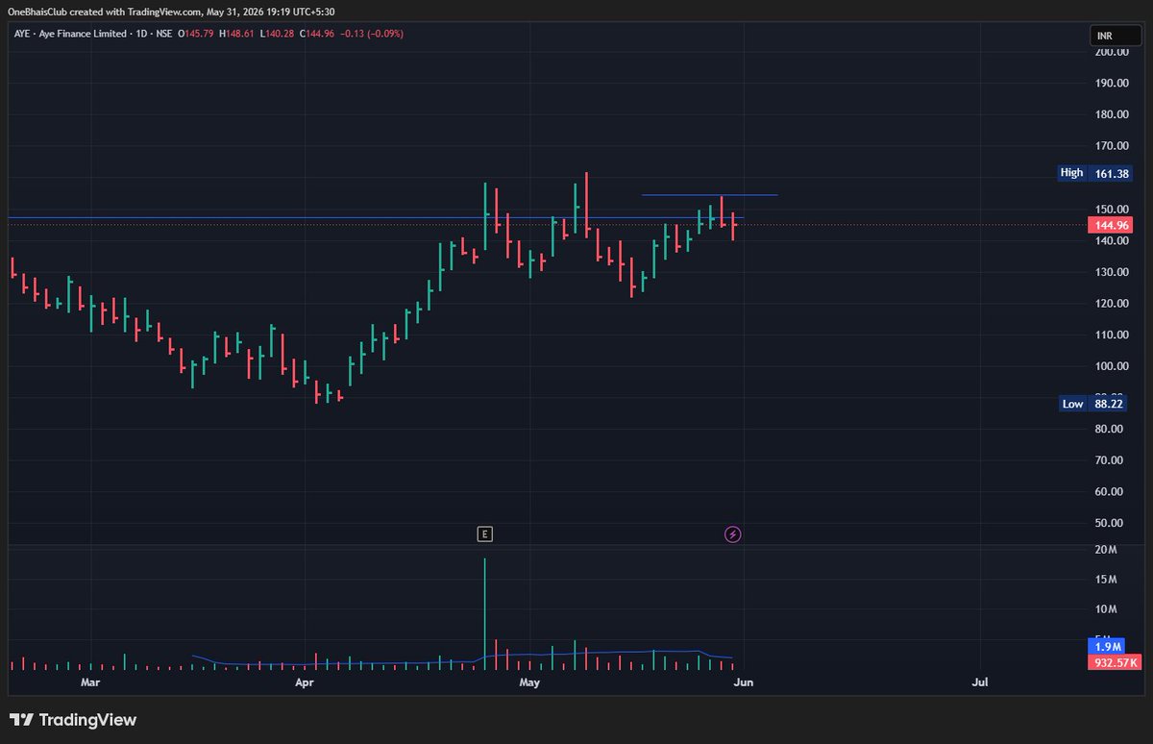
Task: Click the 'Aye Finance Limited' title text
Action: [82, 33]
